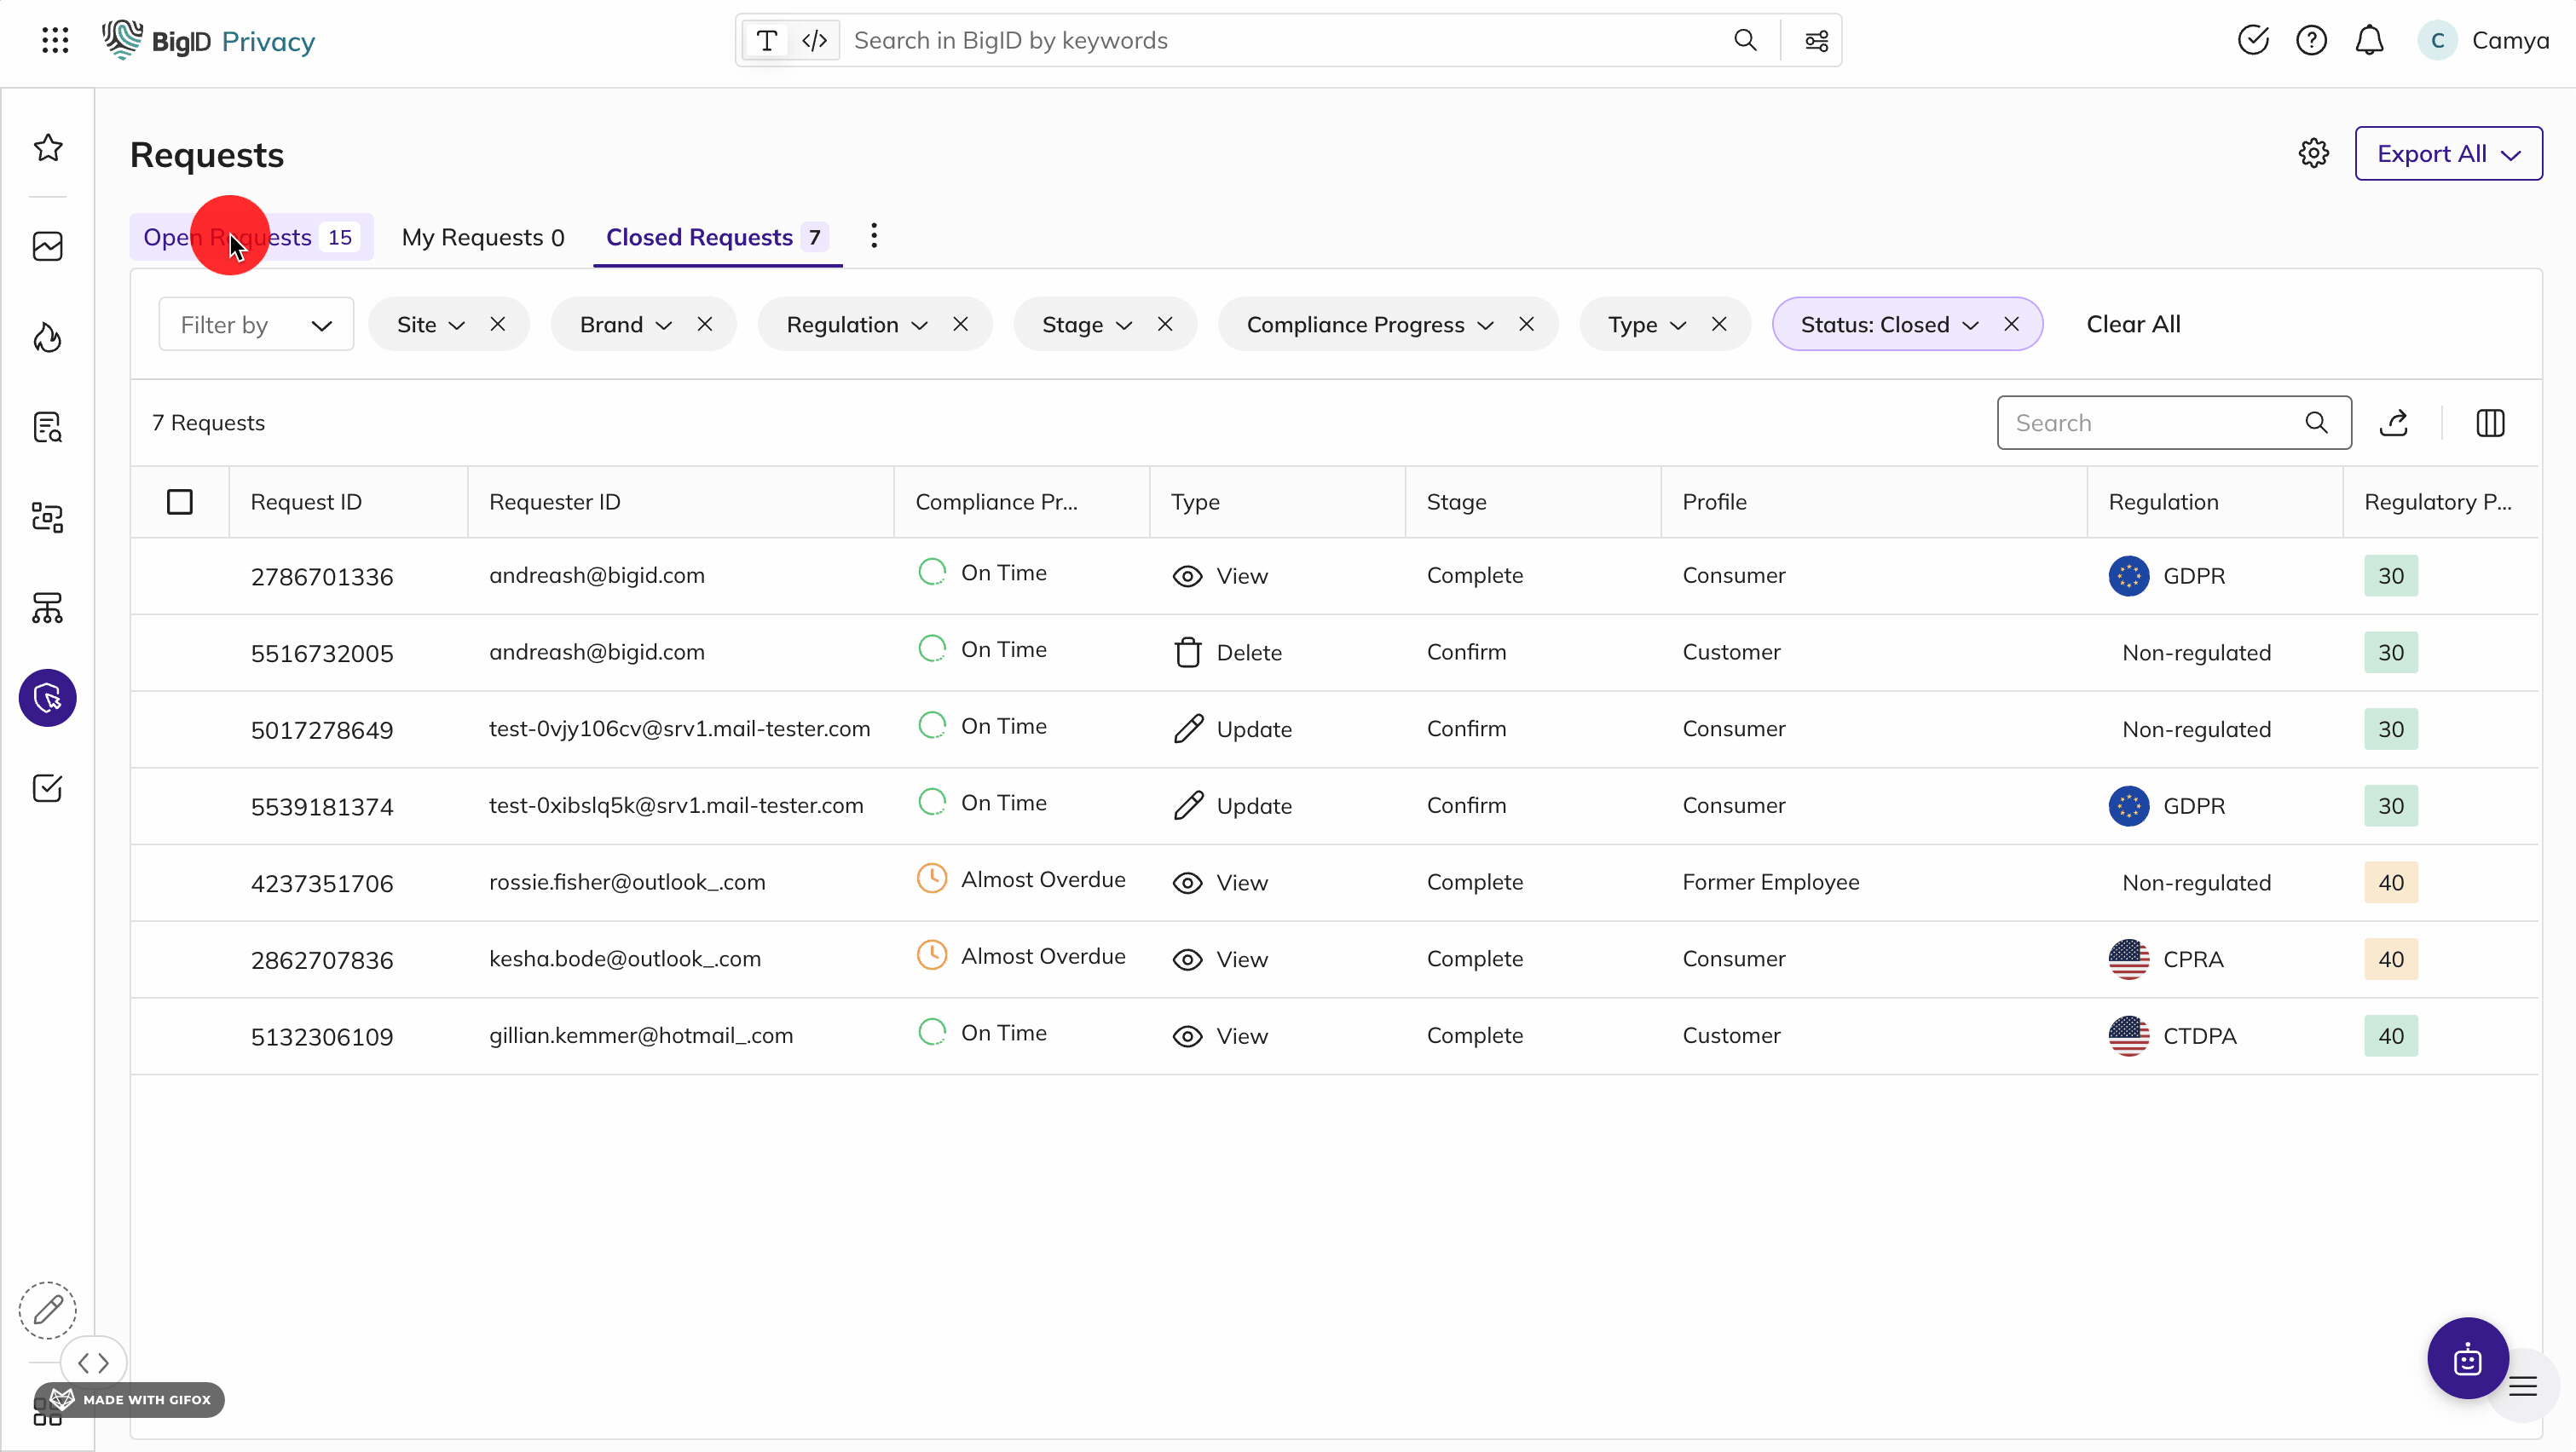
Task: Click the settings gear icon for Requests
Action: coord(2314,154)
